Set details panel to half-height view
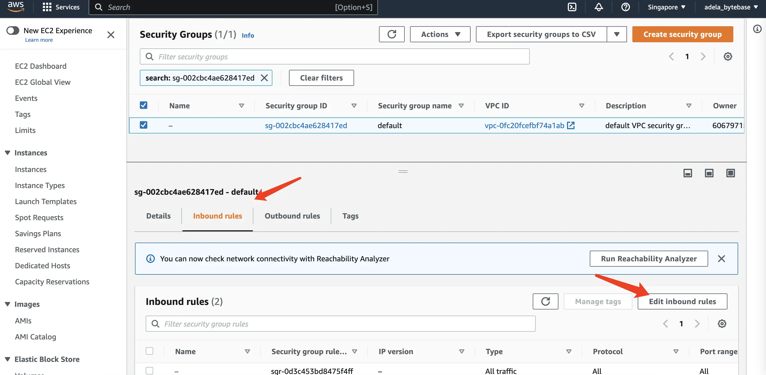Image resolution: width=766 pixels, height=375 pixels. tap(709, 173)
